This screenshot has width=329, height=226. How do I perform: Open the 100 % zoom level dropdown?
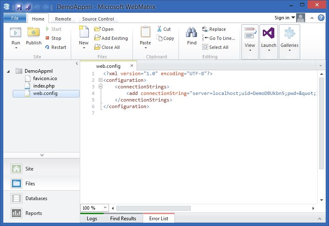tap(105, 208)
